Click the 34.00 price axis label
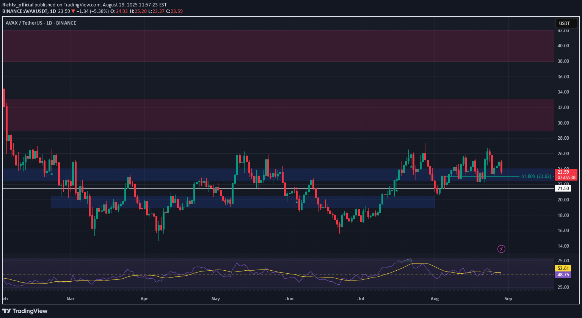 click(563, 92)
